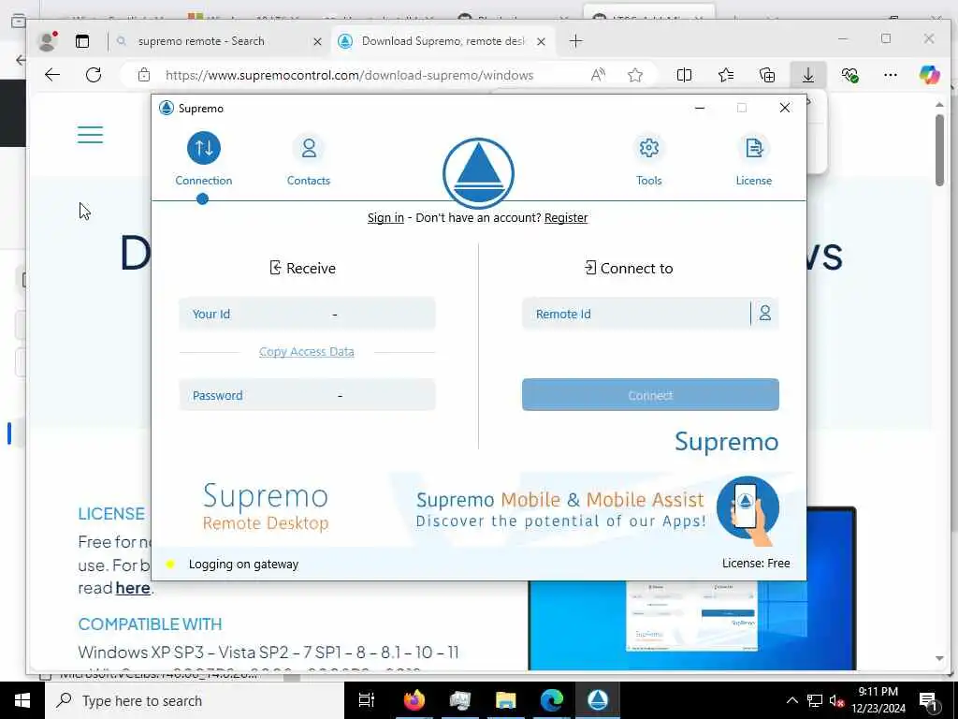Open the License tab in Supremo
Viewport: 958px width, 719px height.
pos(753,159)
